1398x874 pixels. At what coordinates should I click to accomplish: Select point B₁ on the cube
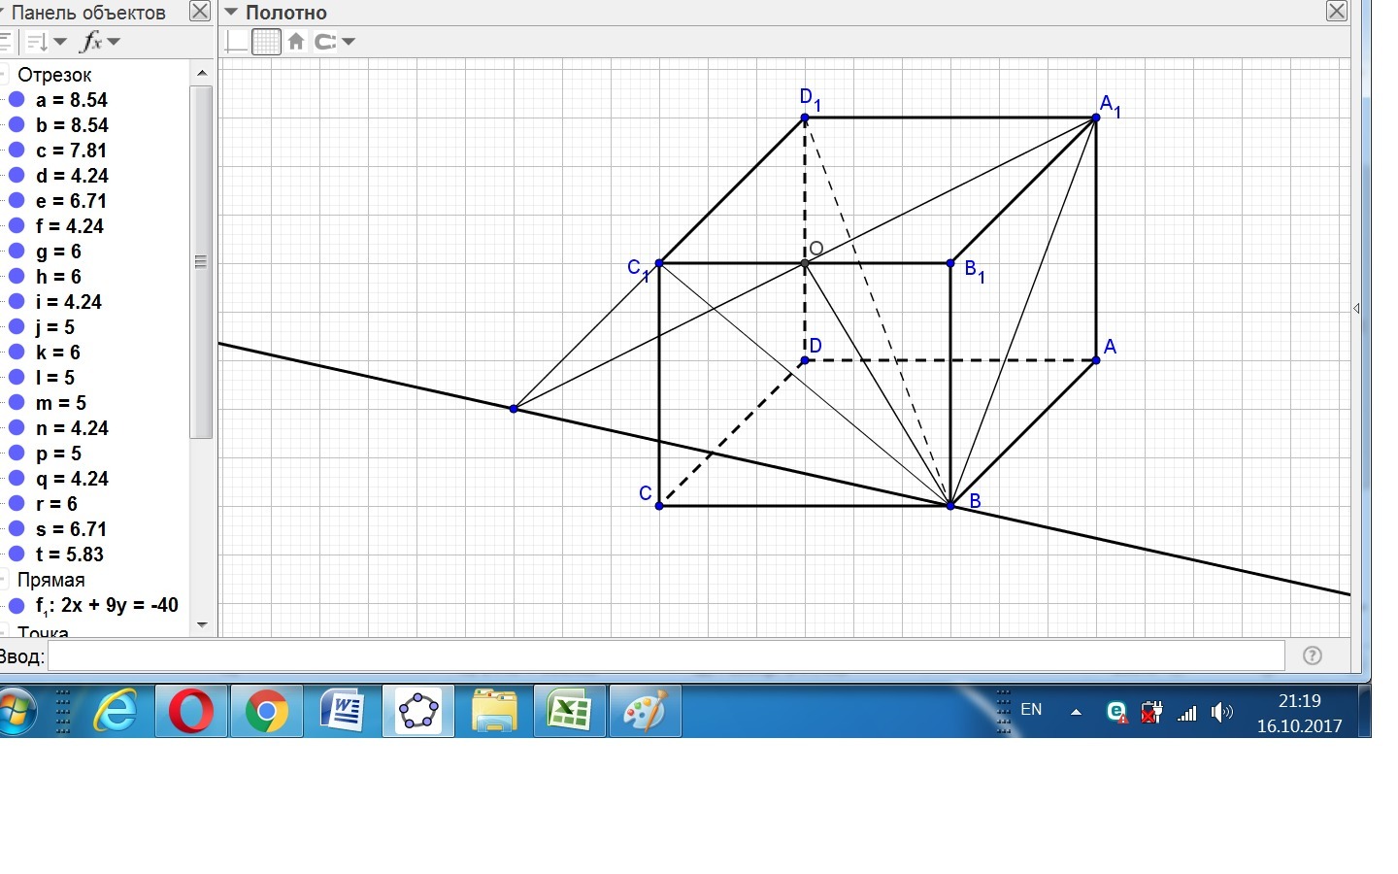[x=950, y=263]
